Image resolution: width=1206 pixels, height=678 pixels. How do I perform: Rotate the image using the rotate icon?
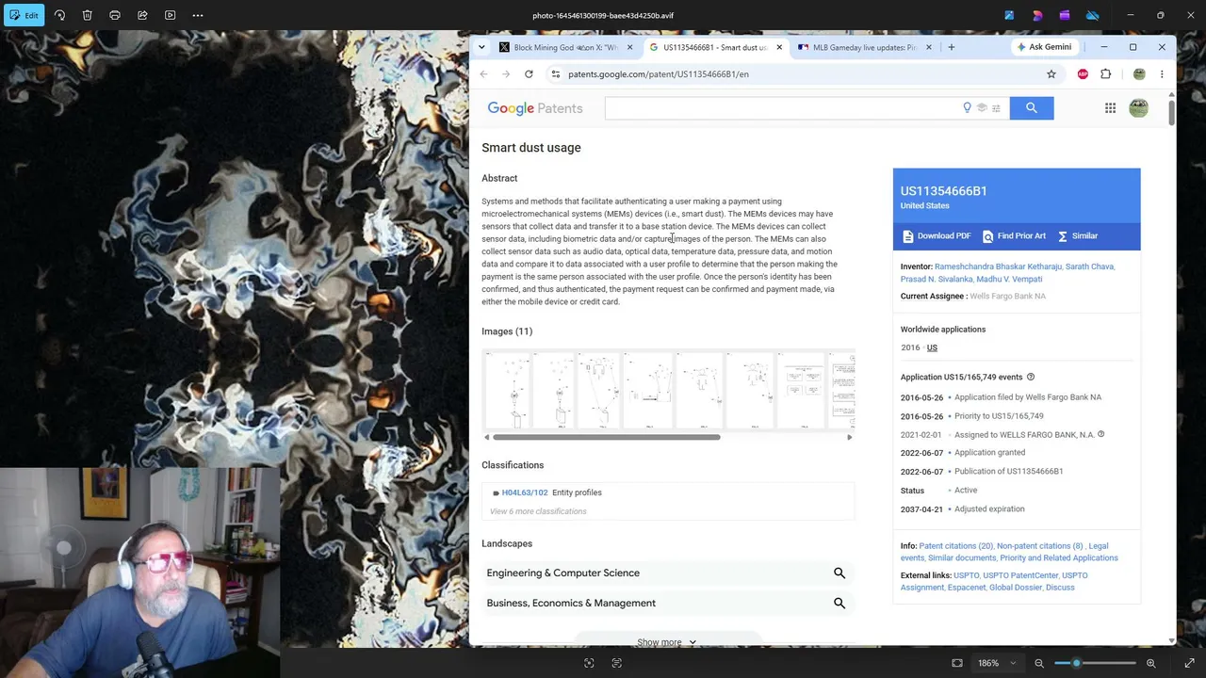59,15
